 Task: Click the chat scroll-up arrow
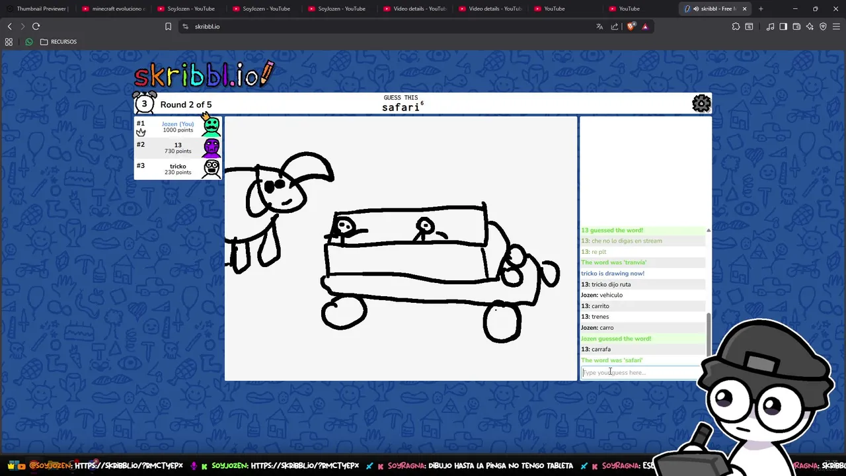(x=709, y=230)
